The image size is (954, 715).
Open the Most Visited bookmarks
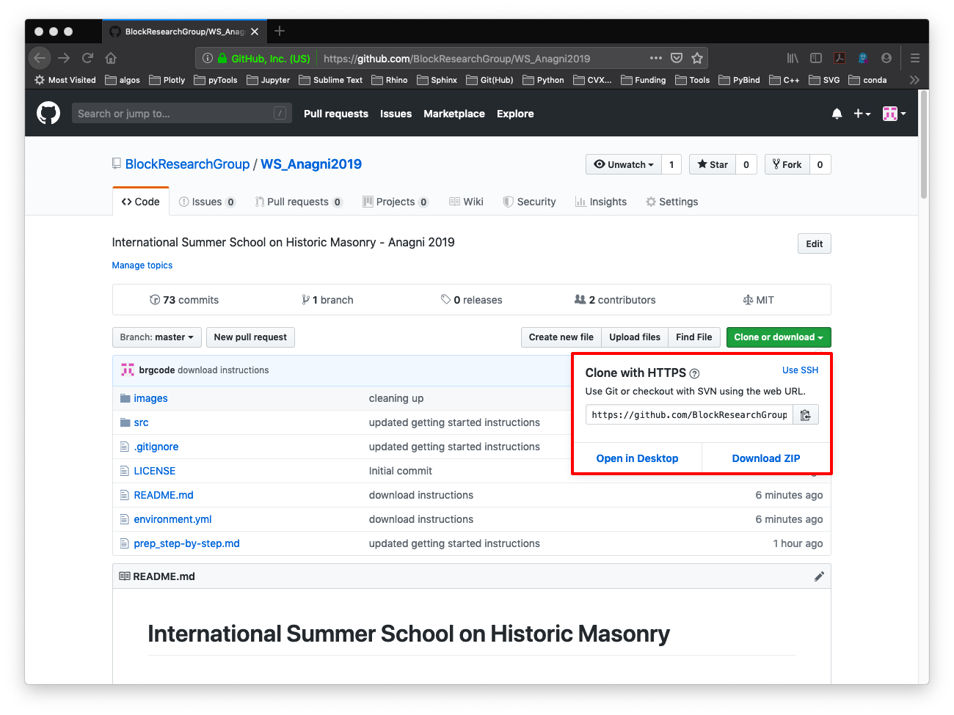click(x=65, y=80)
